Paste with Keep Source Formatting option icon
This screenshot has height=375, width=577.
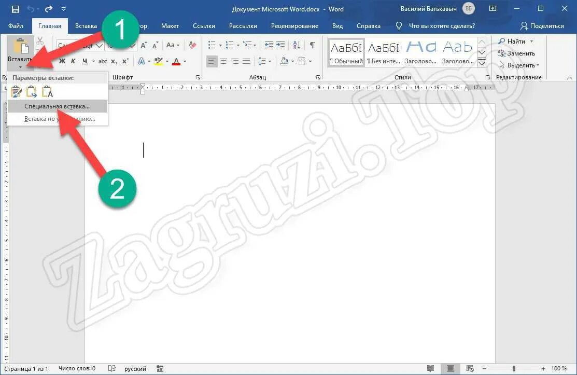(x=16, y=92)
